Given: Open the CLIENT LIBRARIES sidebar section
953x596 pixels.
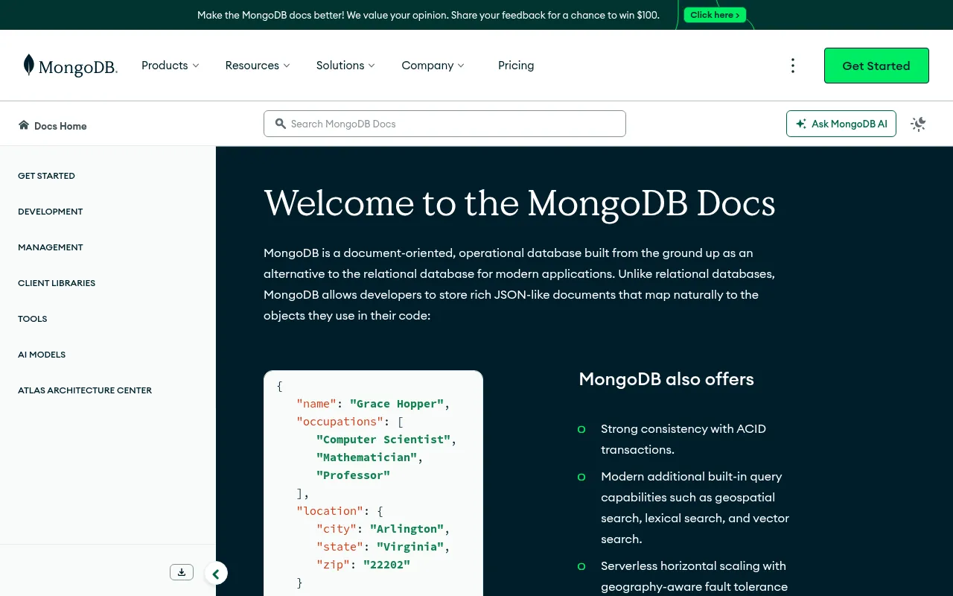Looking at the screenshot, I should pyautogui.click(x=57, y=283).
